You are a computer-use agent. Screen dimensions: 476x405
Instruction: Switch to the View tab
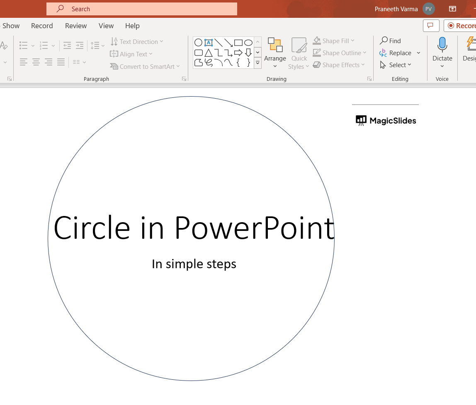106,26
